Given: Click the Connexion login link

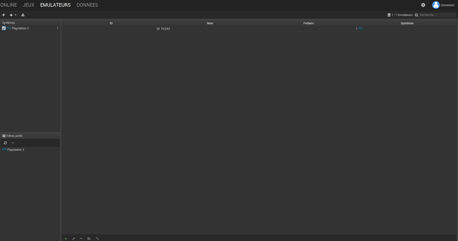Looking at the screenshot, I should tap(447, 5).
